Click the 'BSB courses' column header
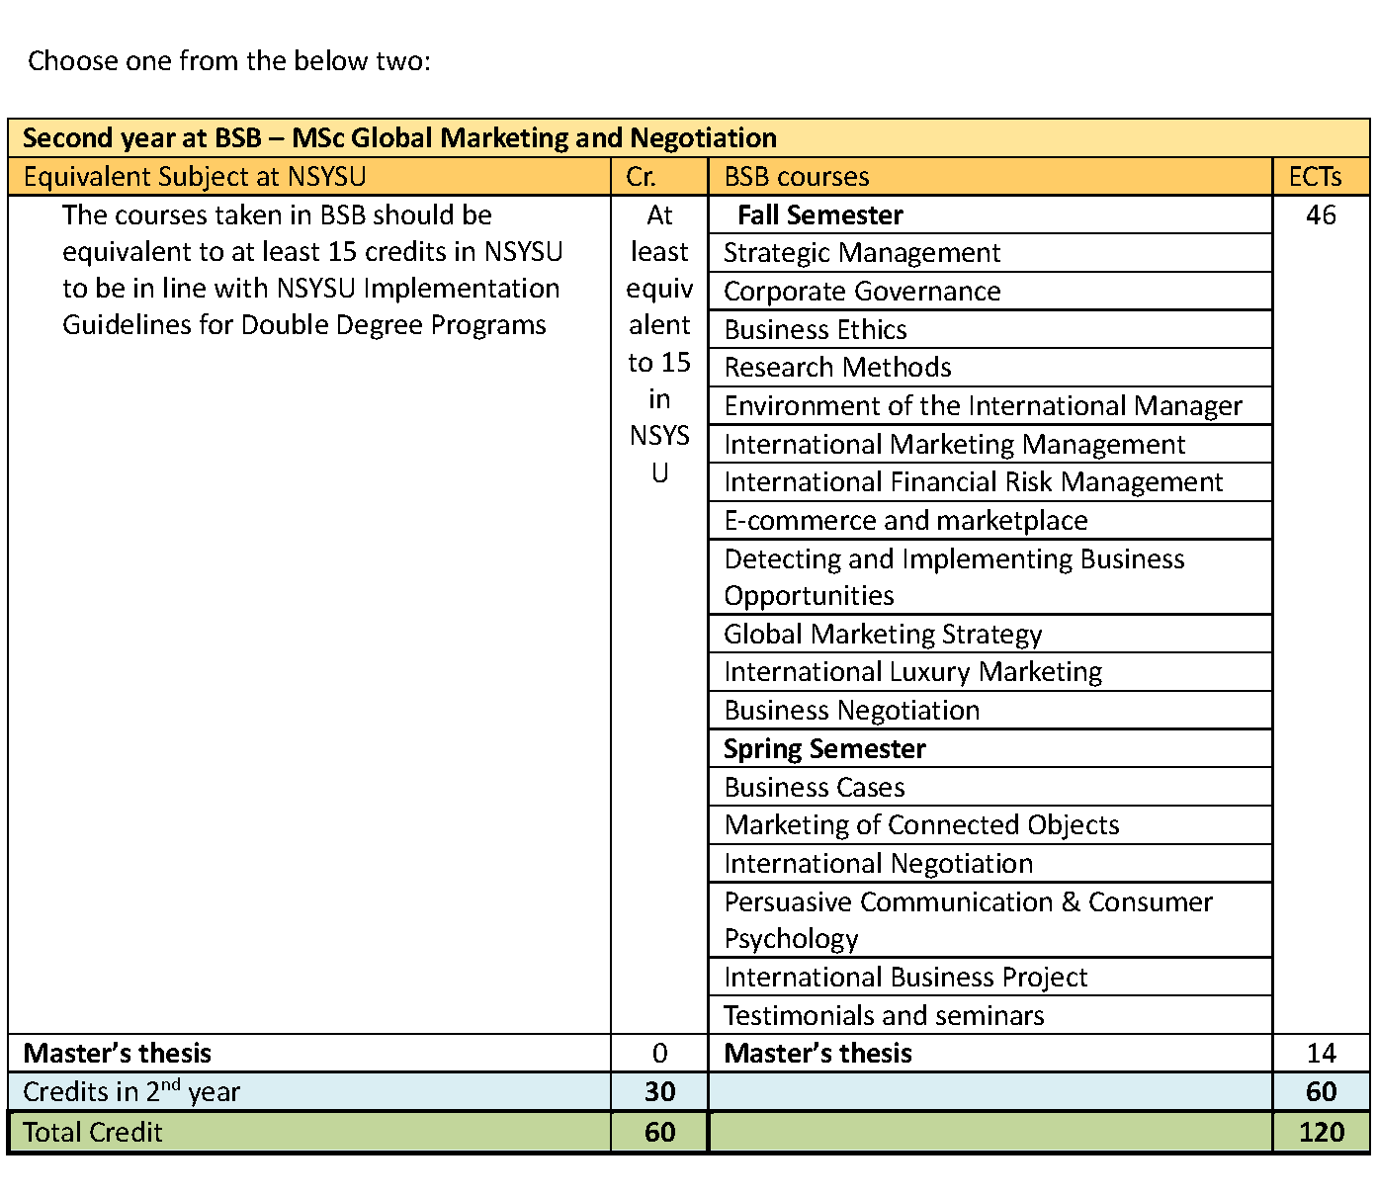Image resolution: width=1376 pixels, height=1197 pixels. click(797, 177)
